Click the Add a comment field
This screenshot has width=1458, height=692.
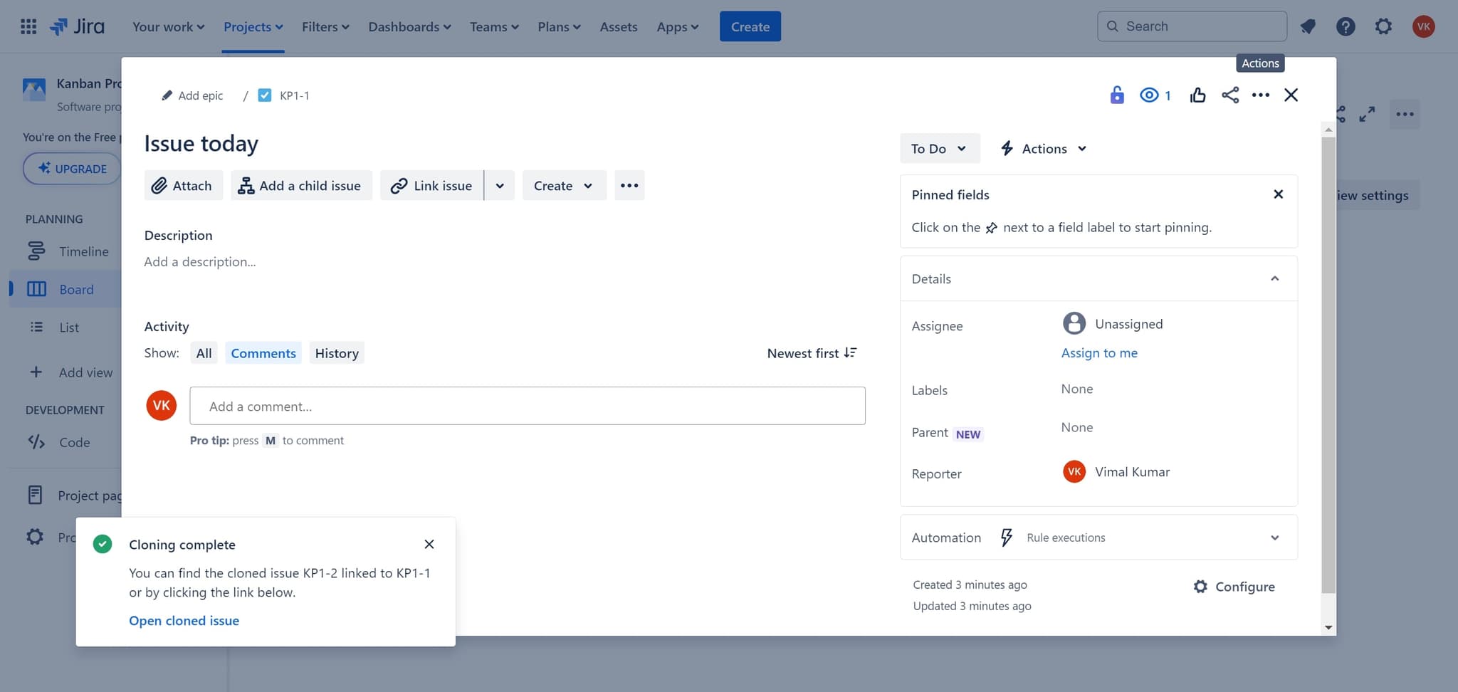(x=527, y=406)
